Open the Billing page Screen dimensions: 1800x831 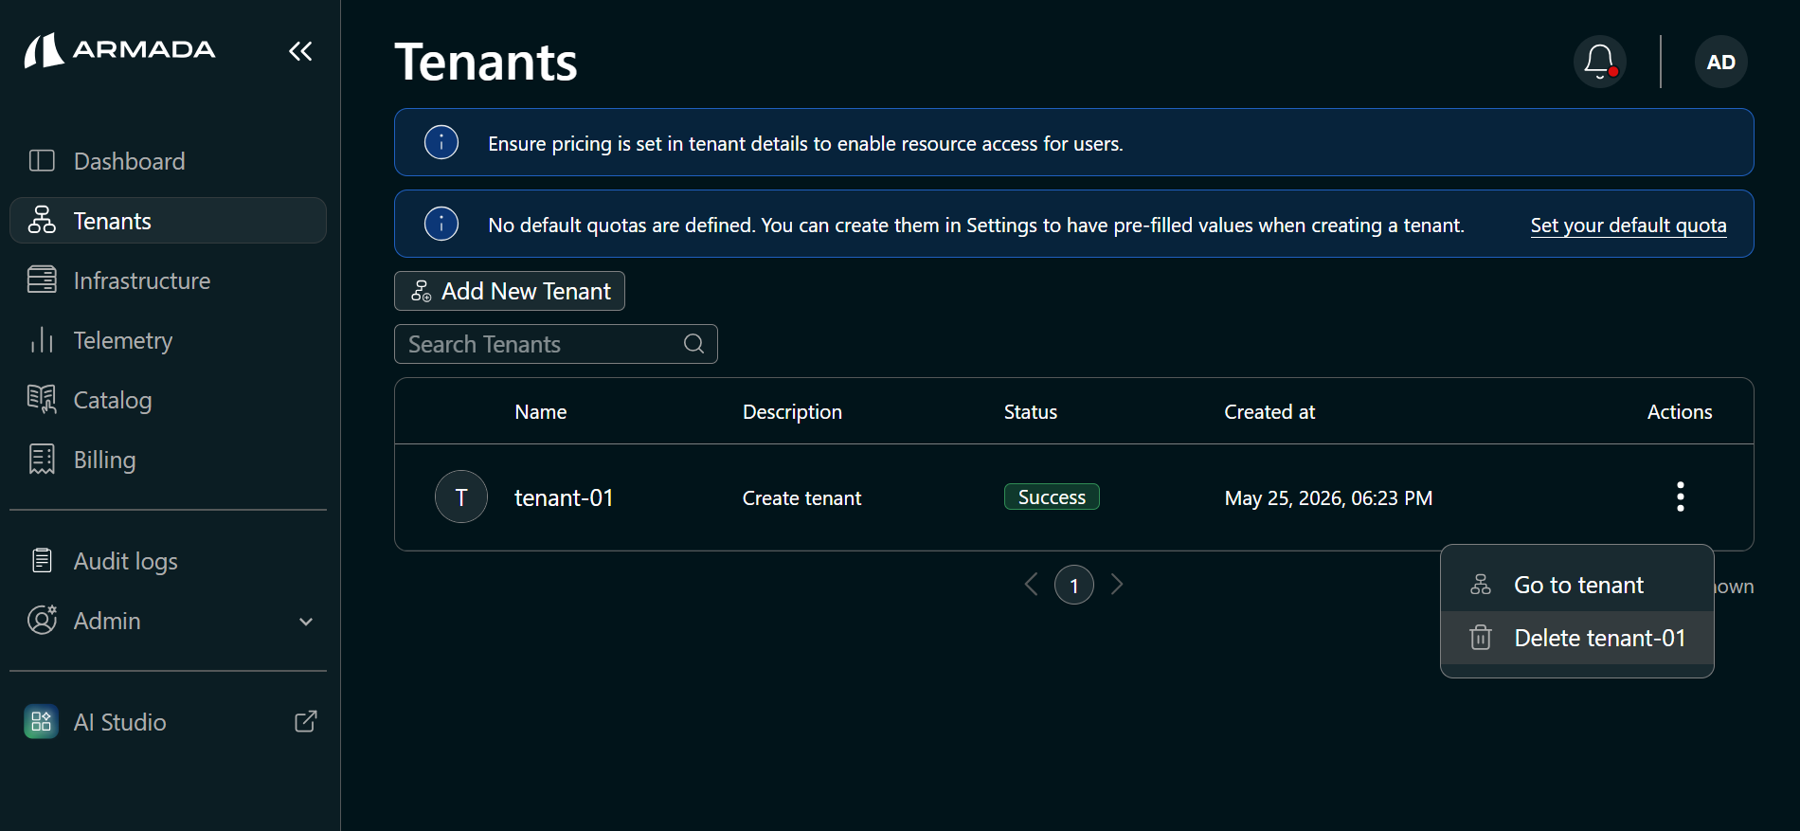coord(168,460)
